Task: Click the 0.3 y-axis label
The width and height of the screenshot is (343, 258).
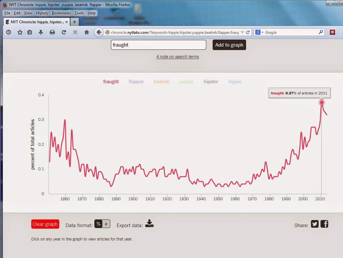Action: 41,120
